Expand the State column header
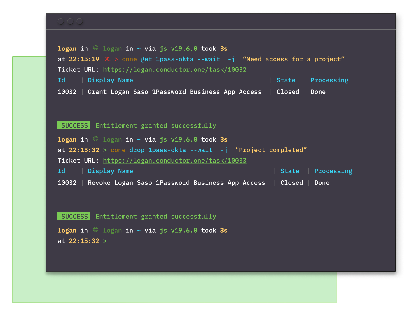412x314 pixels. coord(286,80)
